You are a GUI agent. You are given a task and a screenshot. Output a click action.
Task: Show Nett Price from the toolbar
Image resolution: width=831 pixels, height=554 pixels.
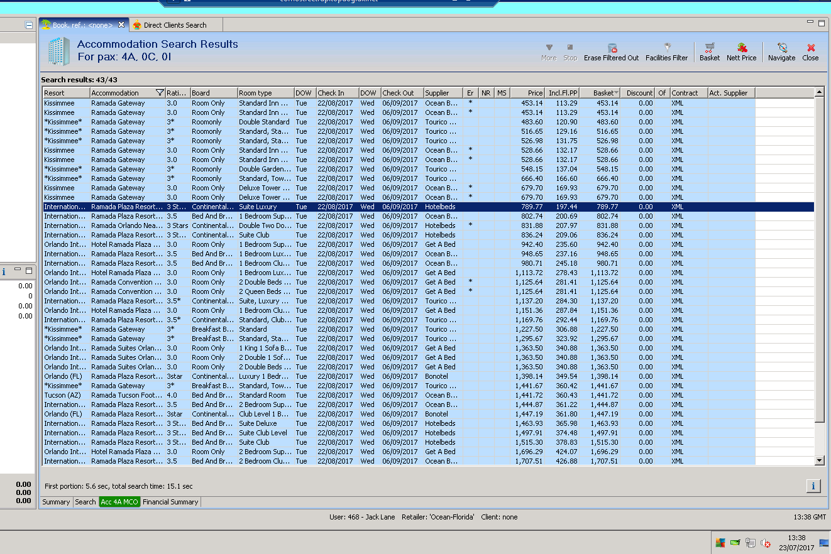pyautogui.click(x=742, y=52)
